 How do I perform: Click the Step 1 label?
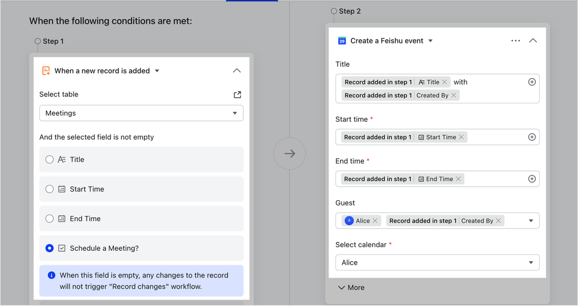53,42
